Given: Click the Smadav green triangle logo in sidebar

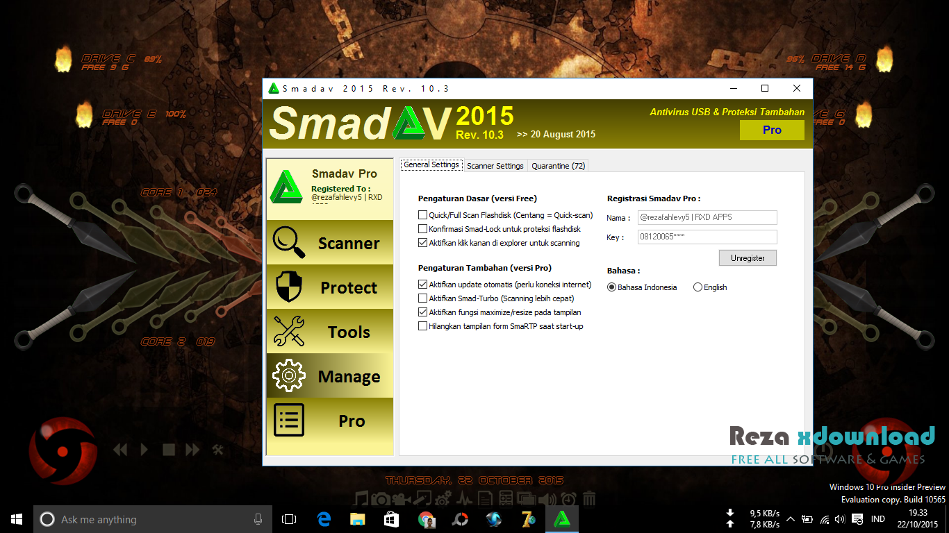Looking at the screenshot, I should click(x=285, y=186).
